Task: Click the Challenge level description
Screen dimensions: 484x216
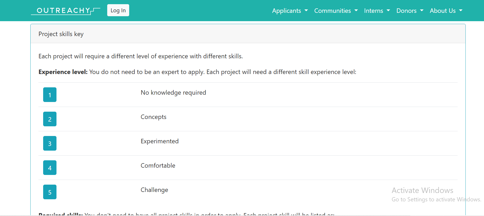Action: click(x=154, y=190)
